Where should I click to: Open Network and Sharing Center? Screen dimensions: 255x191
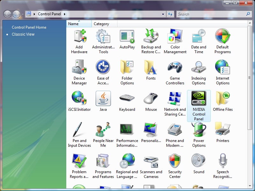(x=175, y=99)
